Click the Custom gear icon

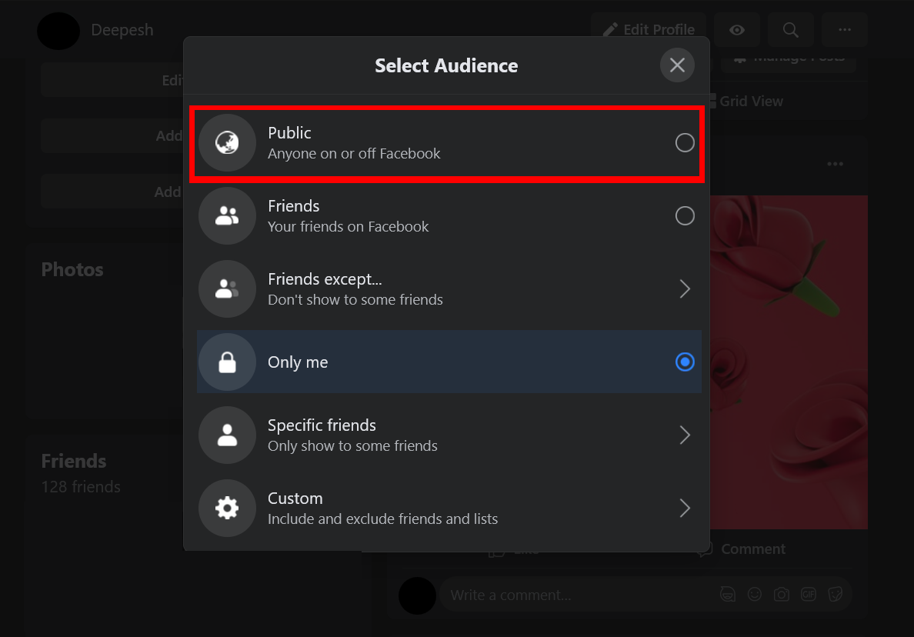(x=227, y=508)
